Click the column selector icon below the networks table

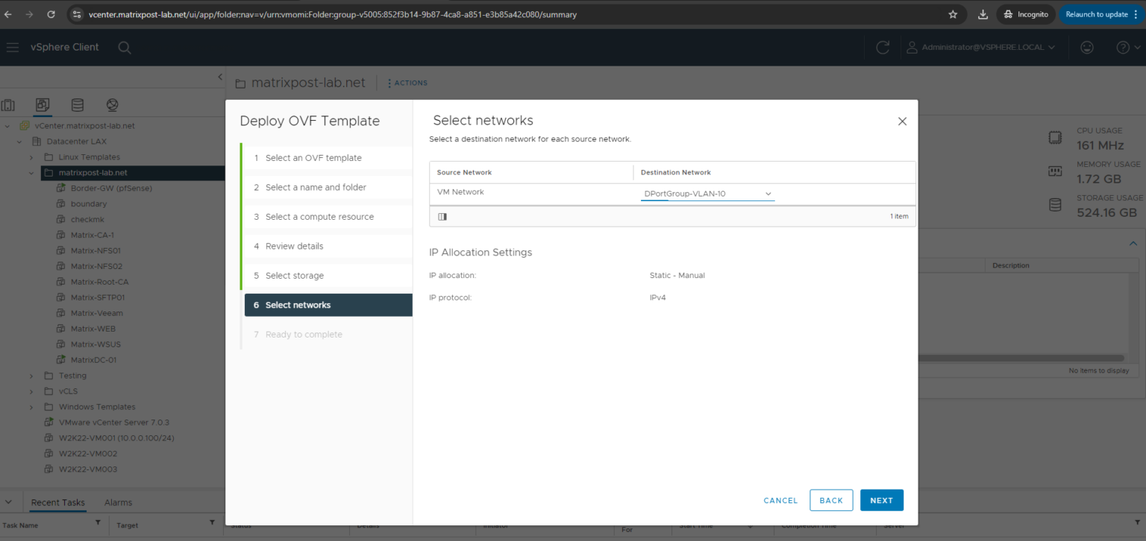442,216
